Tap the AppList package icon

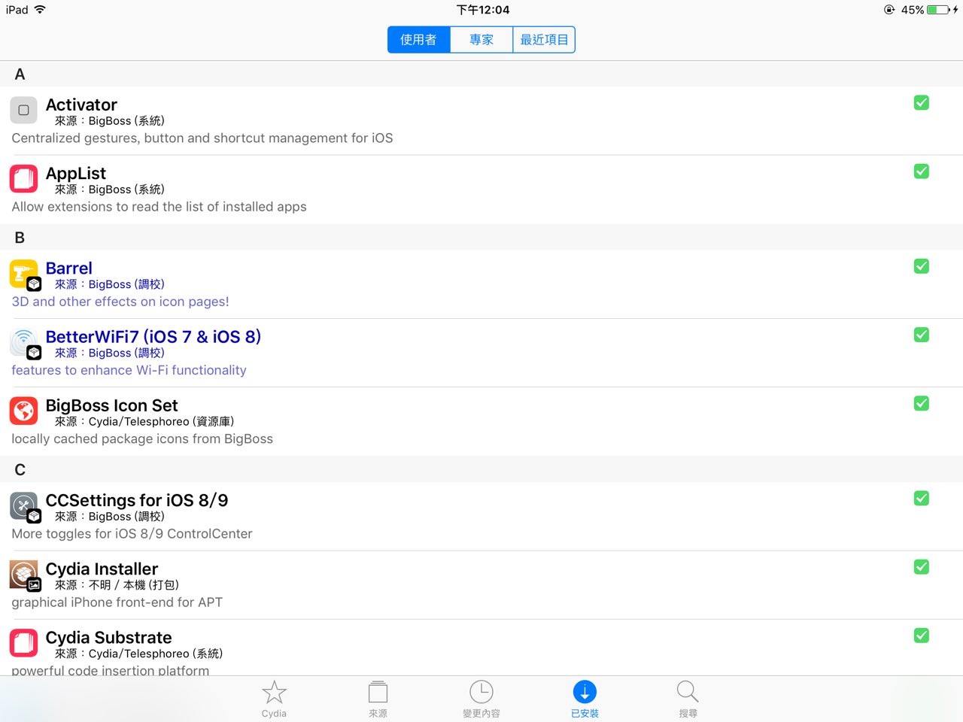click(23, 179)
